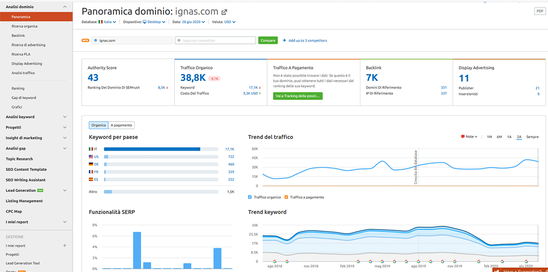The height and width of the screenshot is (272, 548).
Task: Open Gap di keyword in the sidebar
Action: click(24, 98)
